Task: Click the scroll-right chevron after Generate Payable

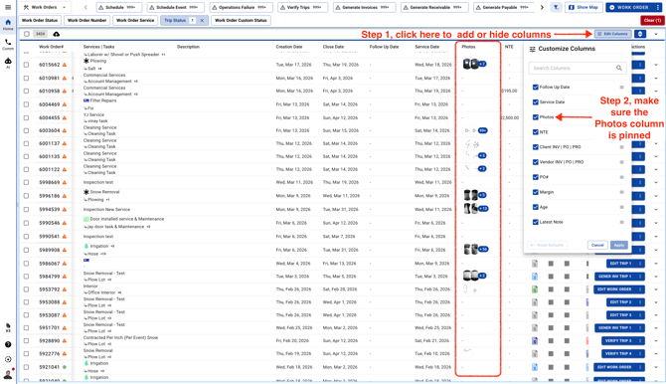Action: click(x=542, y=7)
